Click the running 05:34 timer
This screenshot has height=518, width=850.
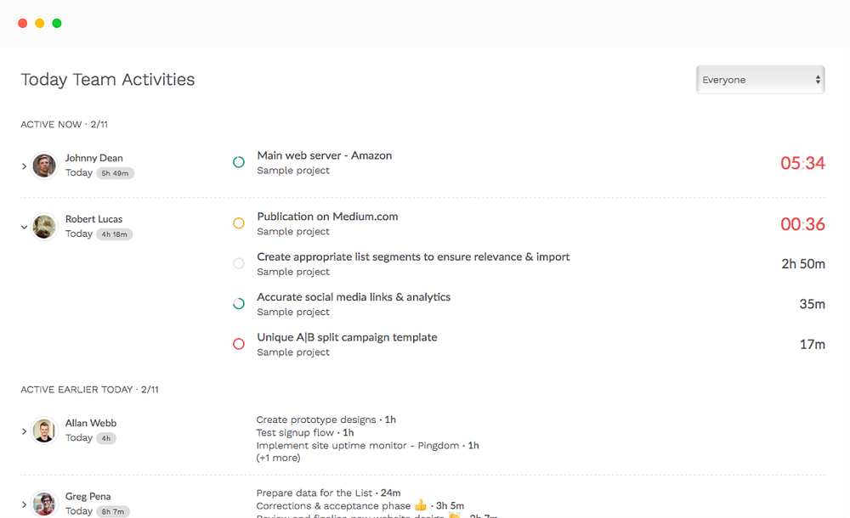(802, 163)
